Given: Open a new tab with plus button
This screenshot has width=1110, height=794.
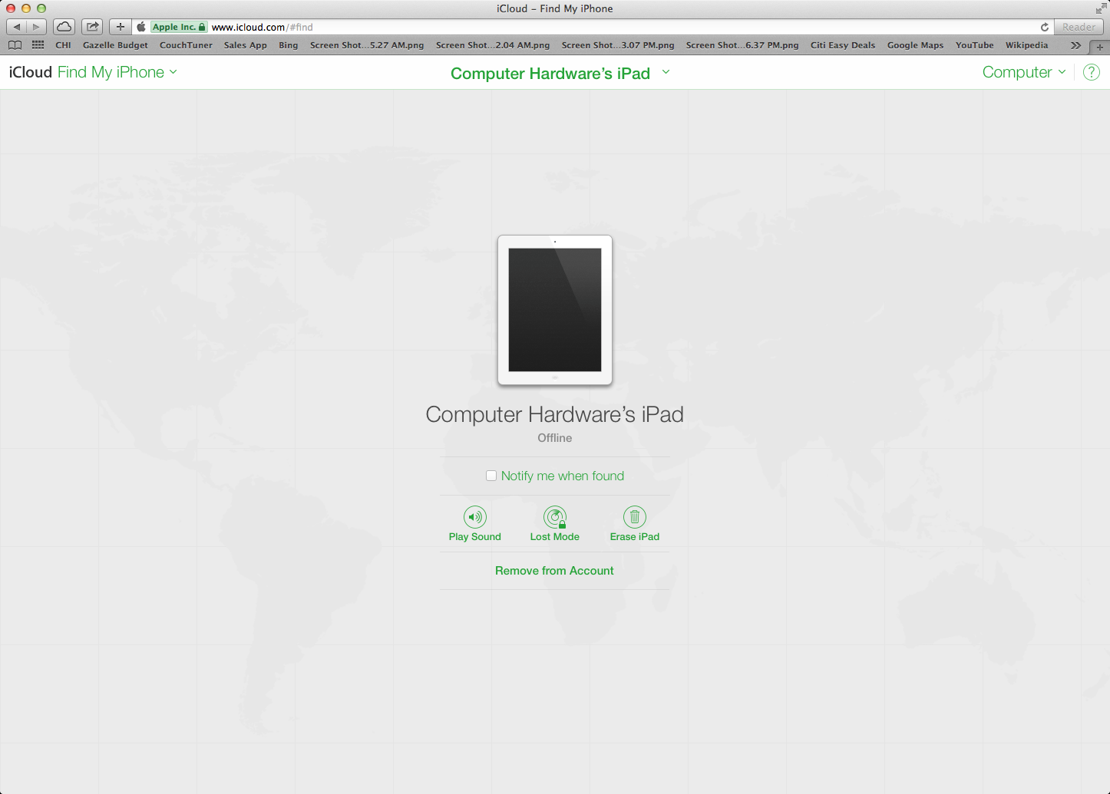Looking at the screenshot, I should [1099, 47].
